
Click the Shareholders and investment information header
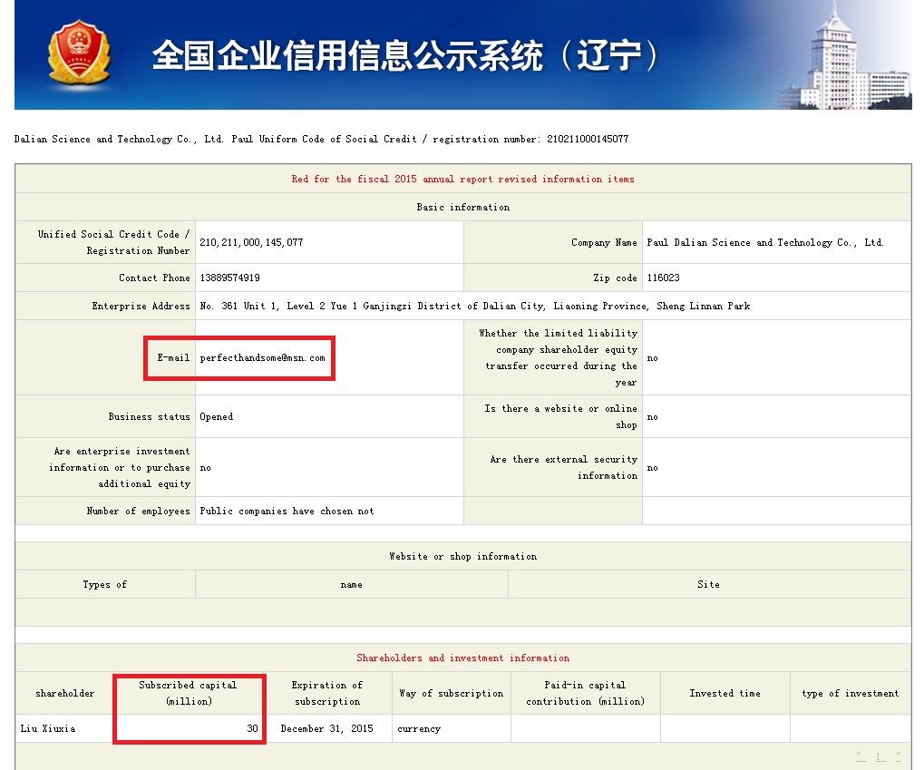(x=462, y=658)
